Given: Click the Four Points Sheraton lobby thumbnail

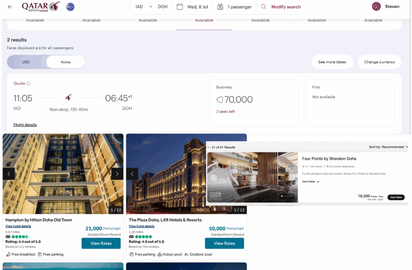Looking at the screenshot, I should [253, 177].
